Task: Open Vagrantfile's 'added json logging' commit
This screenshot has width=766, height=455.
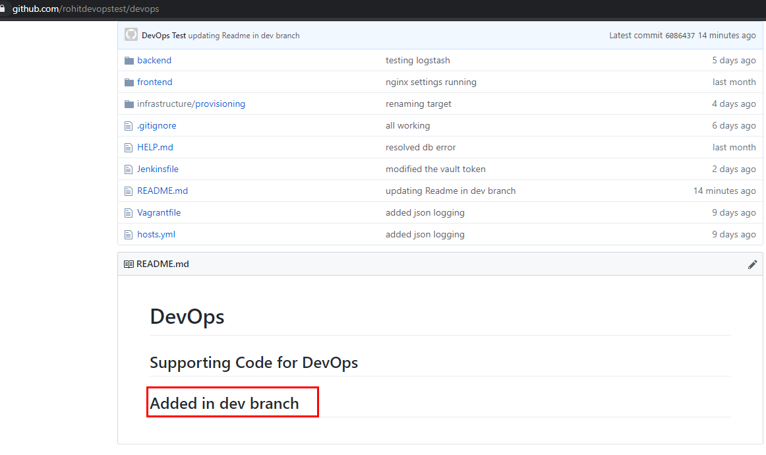Action: coord(425,212)
